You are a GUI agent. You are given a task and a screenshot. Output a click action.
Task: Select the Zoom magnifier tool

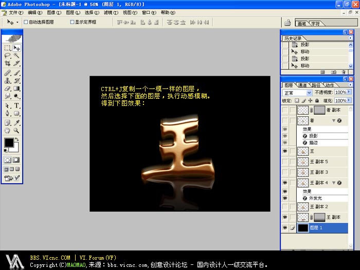pyautogui.click(x=16, y=131)
